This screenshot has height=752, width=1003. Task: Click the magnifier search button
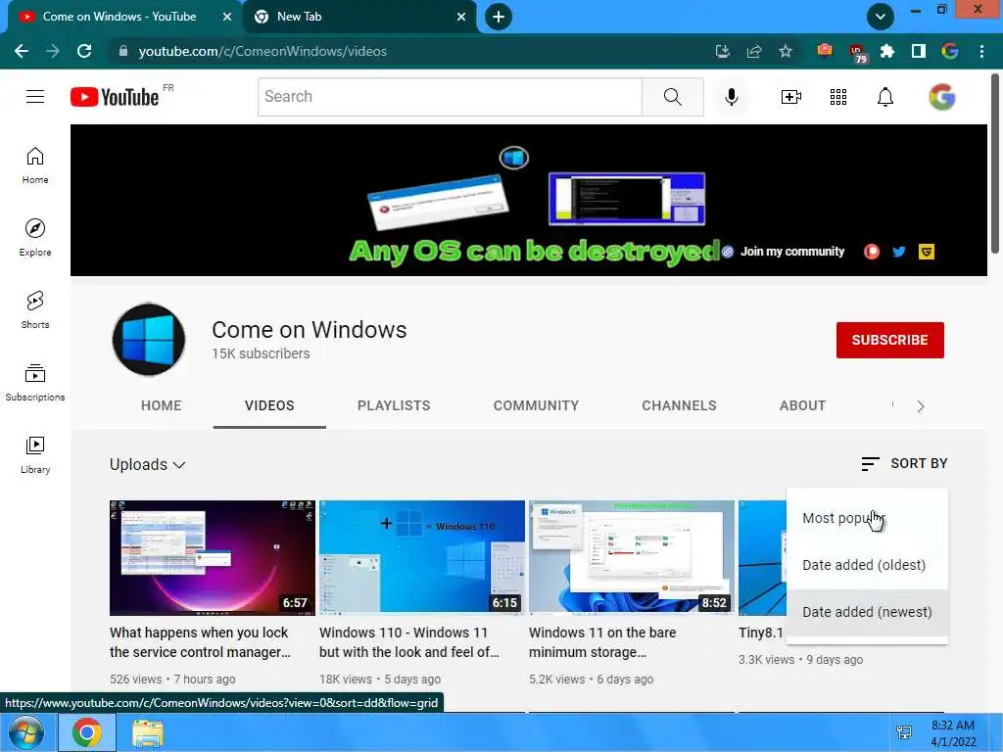point(672,97)
